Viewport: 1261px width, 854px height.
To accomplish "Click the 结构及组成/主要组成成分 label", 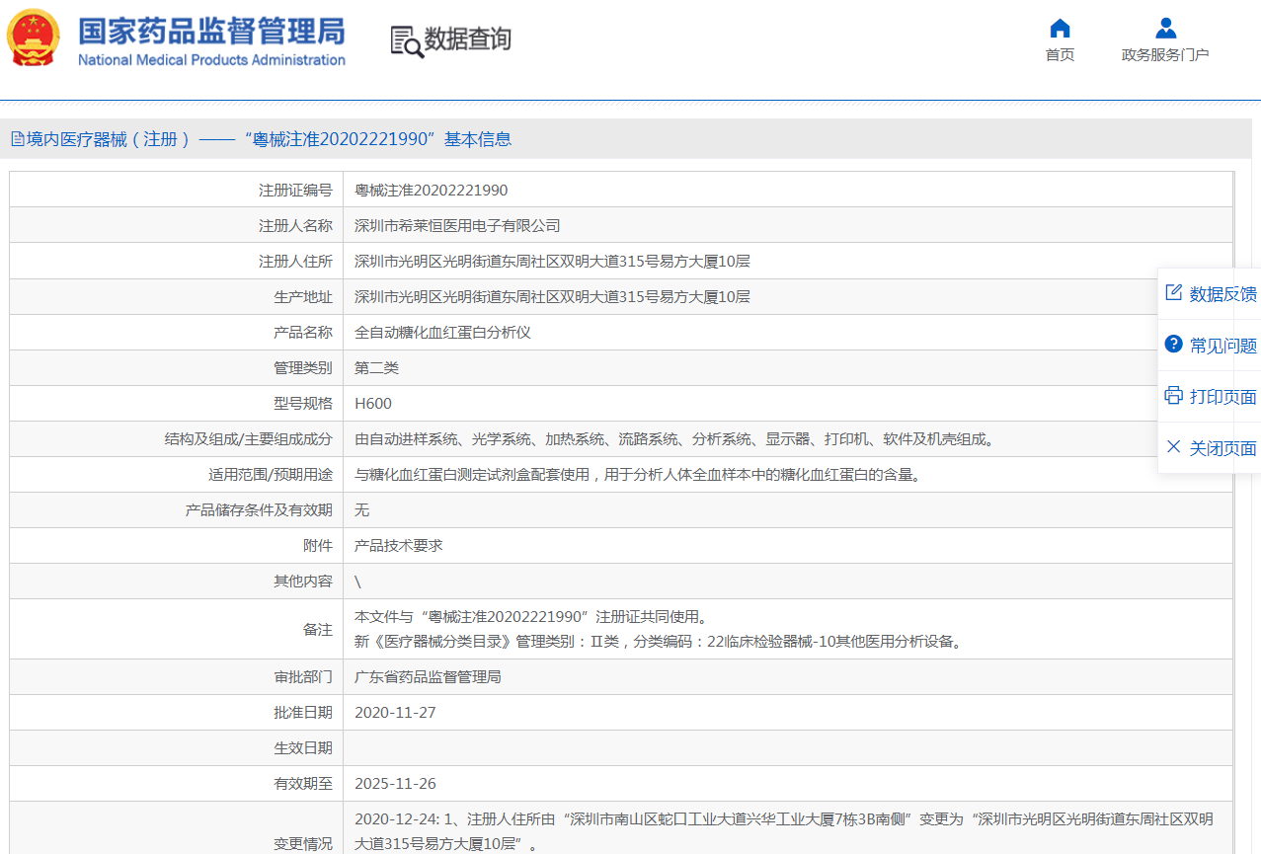I will tap(249, 438).
